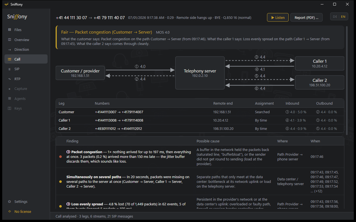This screenshot has width=356, height=222.
Task: Click the Sniffony logo in the title bar
Action: (6, 4)
